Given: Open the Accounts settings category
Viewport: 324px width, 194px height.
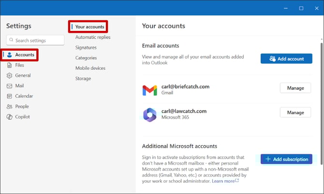Looking at the screenshot, I should click(20, 55).
